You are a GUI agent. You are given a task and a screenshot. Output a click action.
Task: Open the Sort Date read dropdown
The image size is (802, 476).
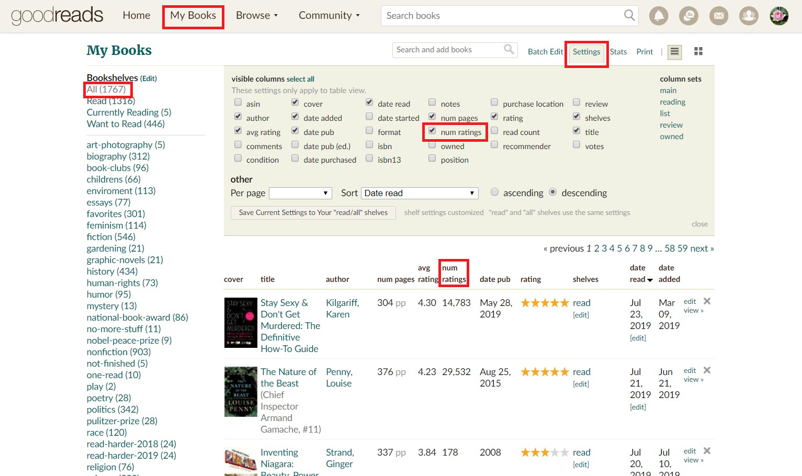click(x=420, y=193)
